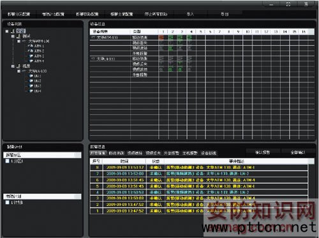Image resolution: width=319 pixels, height=238 pixels.
Task: Click the 全部确认 (confirm all) alarm button
Action: [298, 152]
